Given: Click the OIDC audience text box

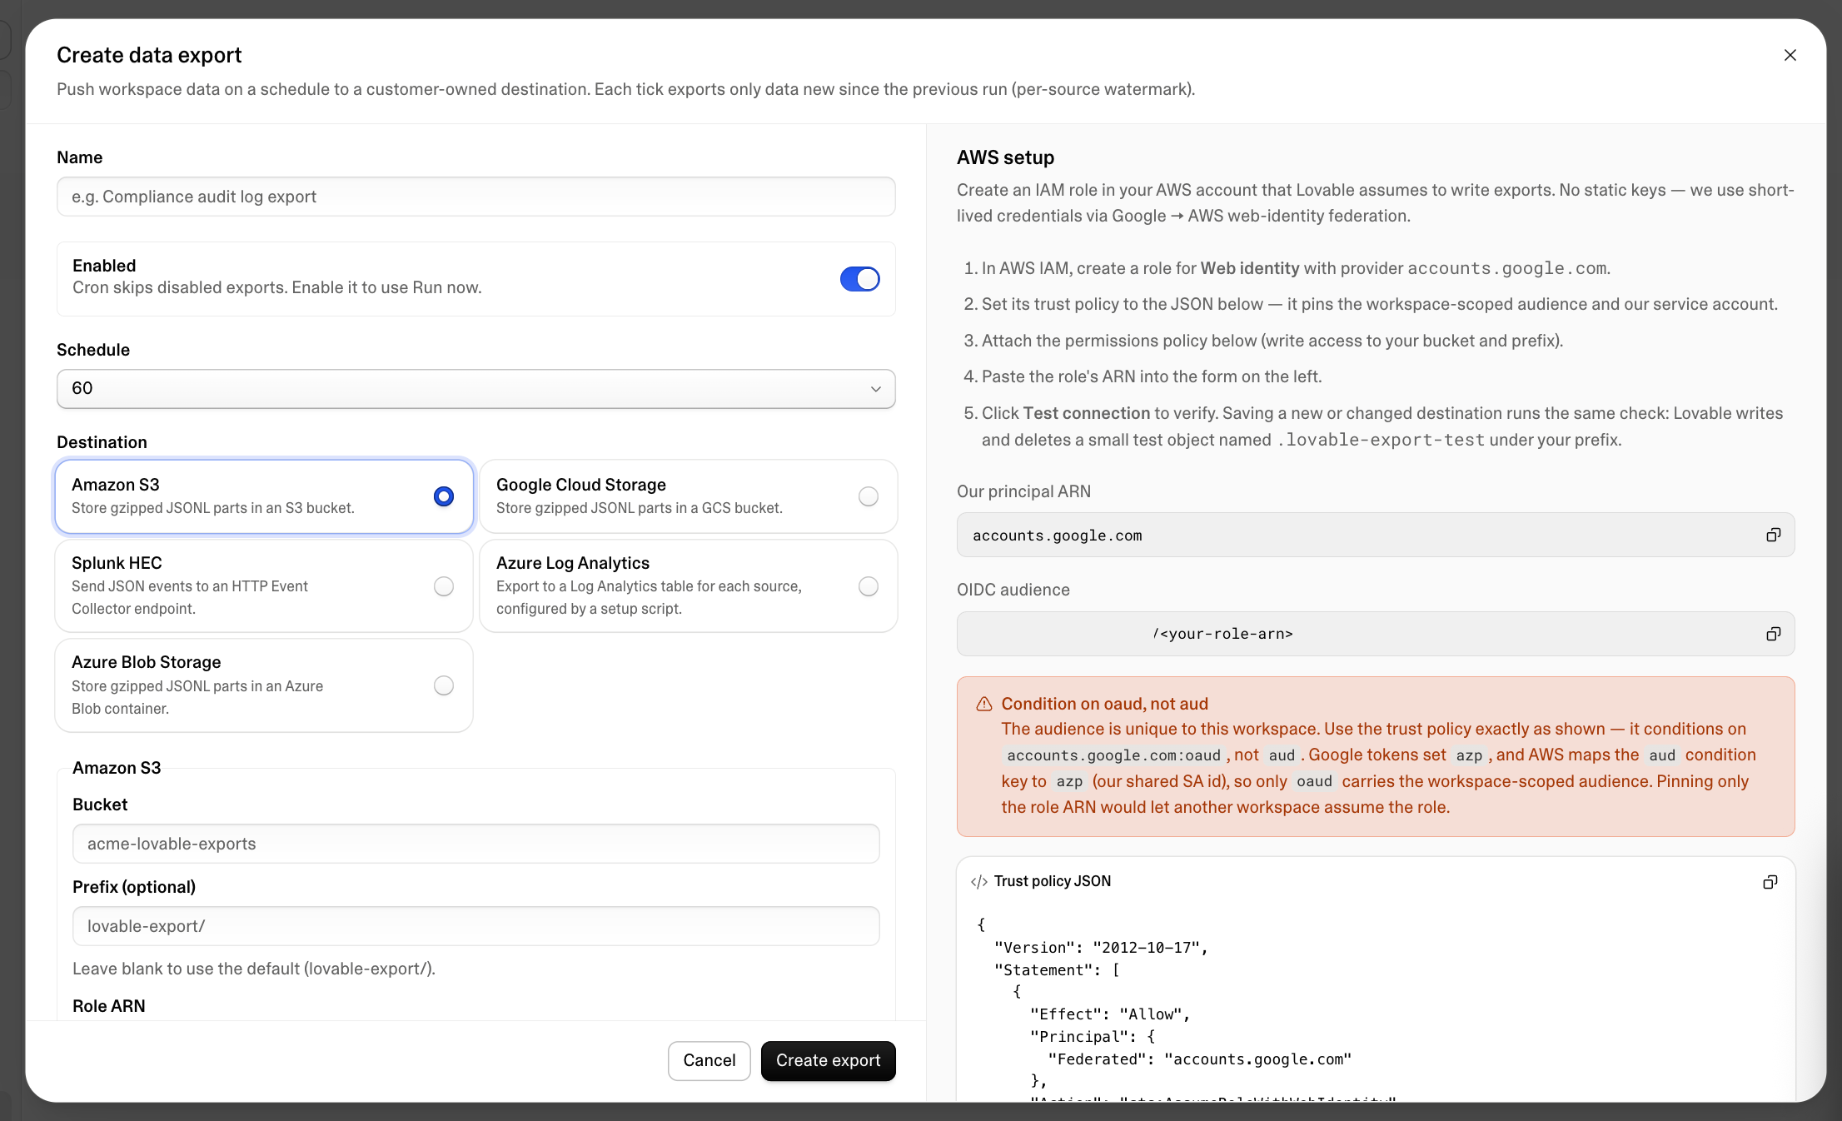Looking at the screenshot, I should tap(1375, 634).
